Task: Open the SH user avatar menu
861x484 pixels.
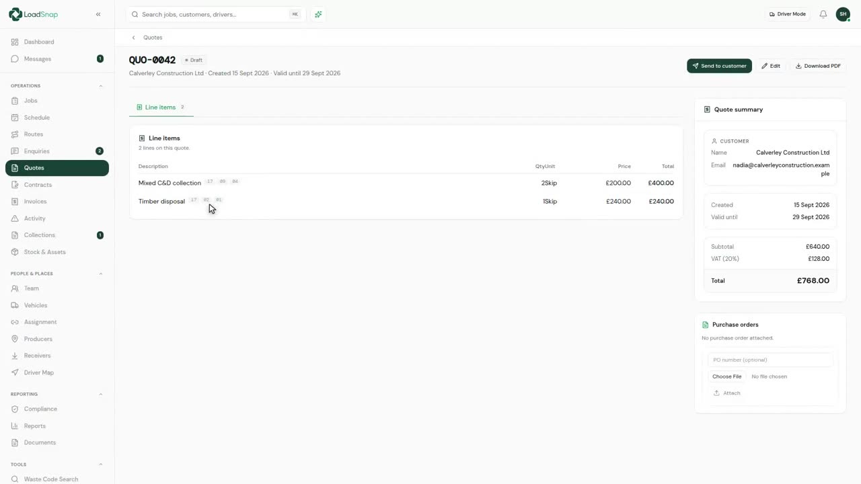Action: [843, 14]
